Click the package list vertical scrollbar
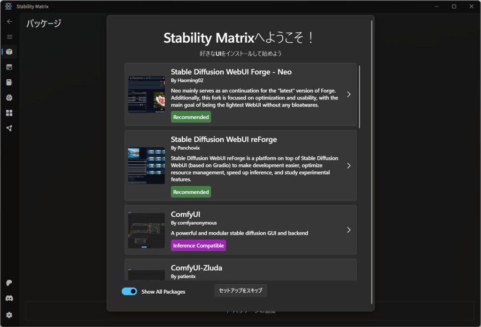The width and height of the screenshot is (481, 327). (x=359, y=97)
